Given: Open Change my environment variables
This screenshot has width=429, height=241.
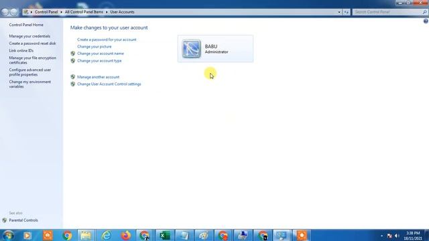Looking at the screenshot, I should [x=29, y=84].
